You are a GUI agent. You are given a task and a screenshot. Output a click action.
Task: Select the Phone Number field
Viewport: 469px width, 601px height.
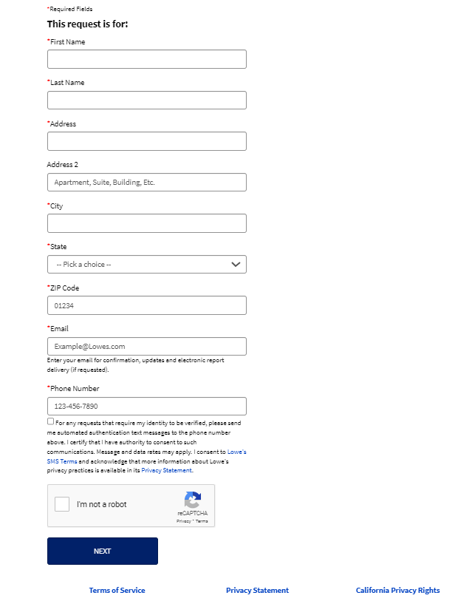[147, 407]
